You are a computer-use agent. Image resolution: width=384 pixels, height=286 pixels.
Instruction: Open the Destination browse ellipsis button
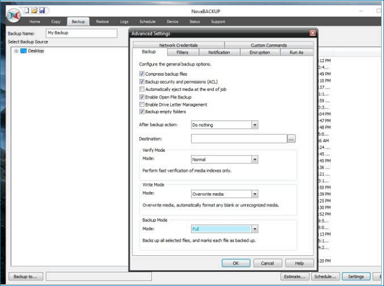(x=291, y=139)
